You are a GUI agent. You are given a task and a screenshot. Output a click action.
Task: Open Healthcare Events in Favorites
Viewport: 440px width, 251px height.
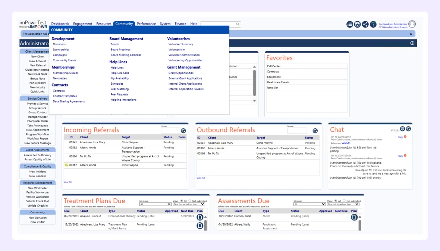point(278,82)
